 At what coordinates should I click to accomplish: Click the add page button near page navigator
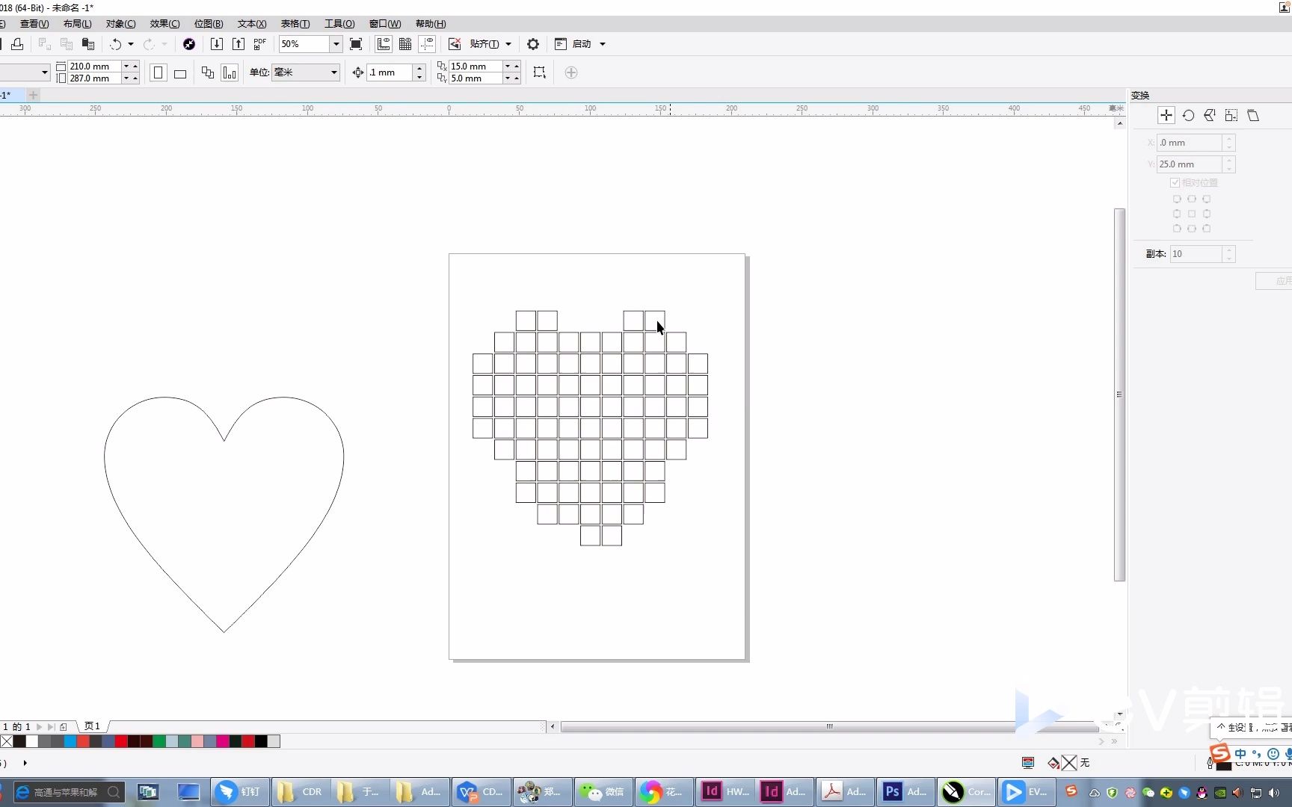64,726
